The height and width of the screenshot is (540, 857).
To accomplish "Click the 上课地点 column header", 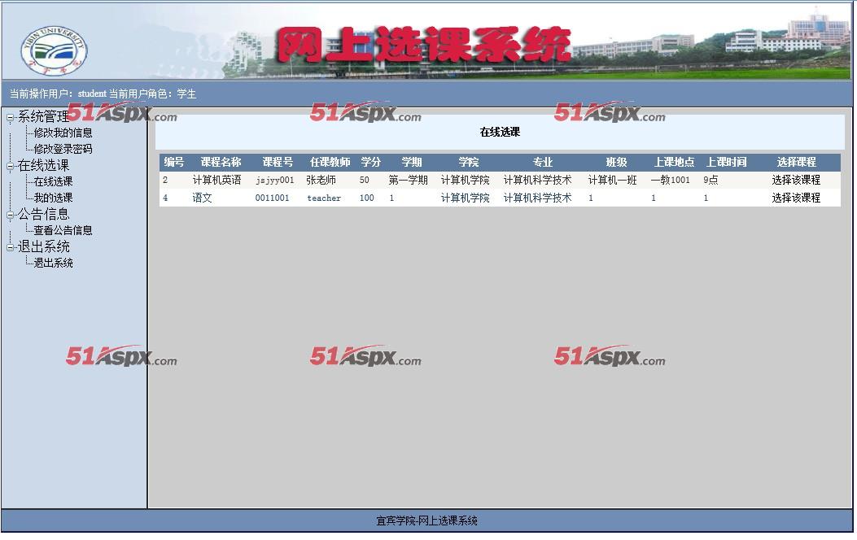I will [x=674, y=162].
